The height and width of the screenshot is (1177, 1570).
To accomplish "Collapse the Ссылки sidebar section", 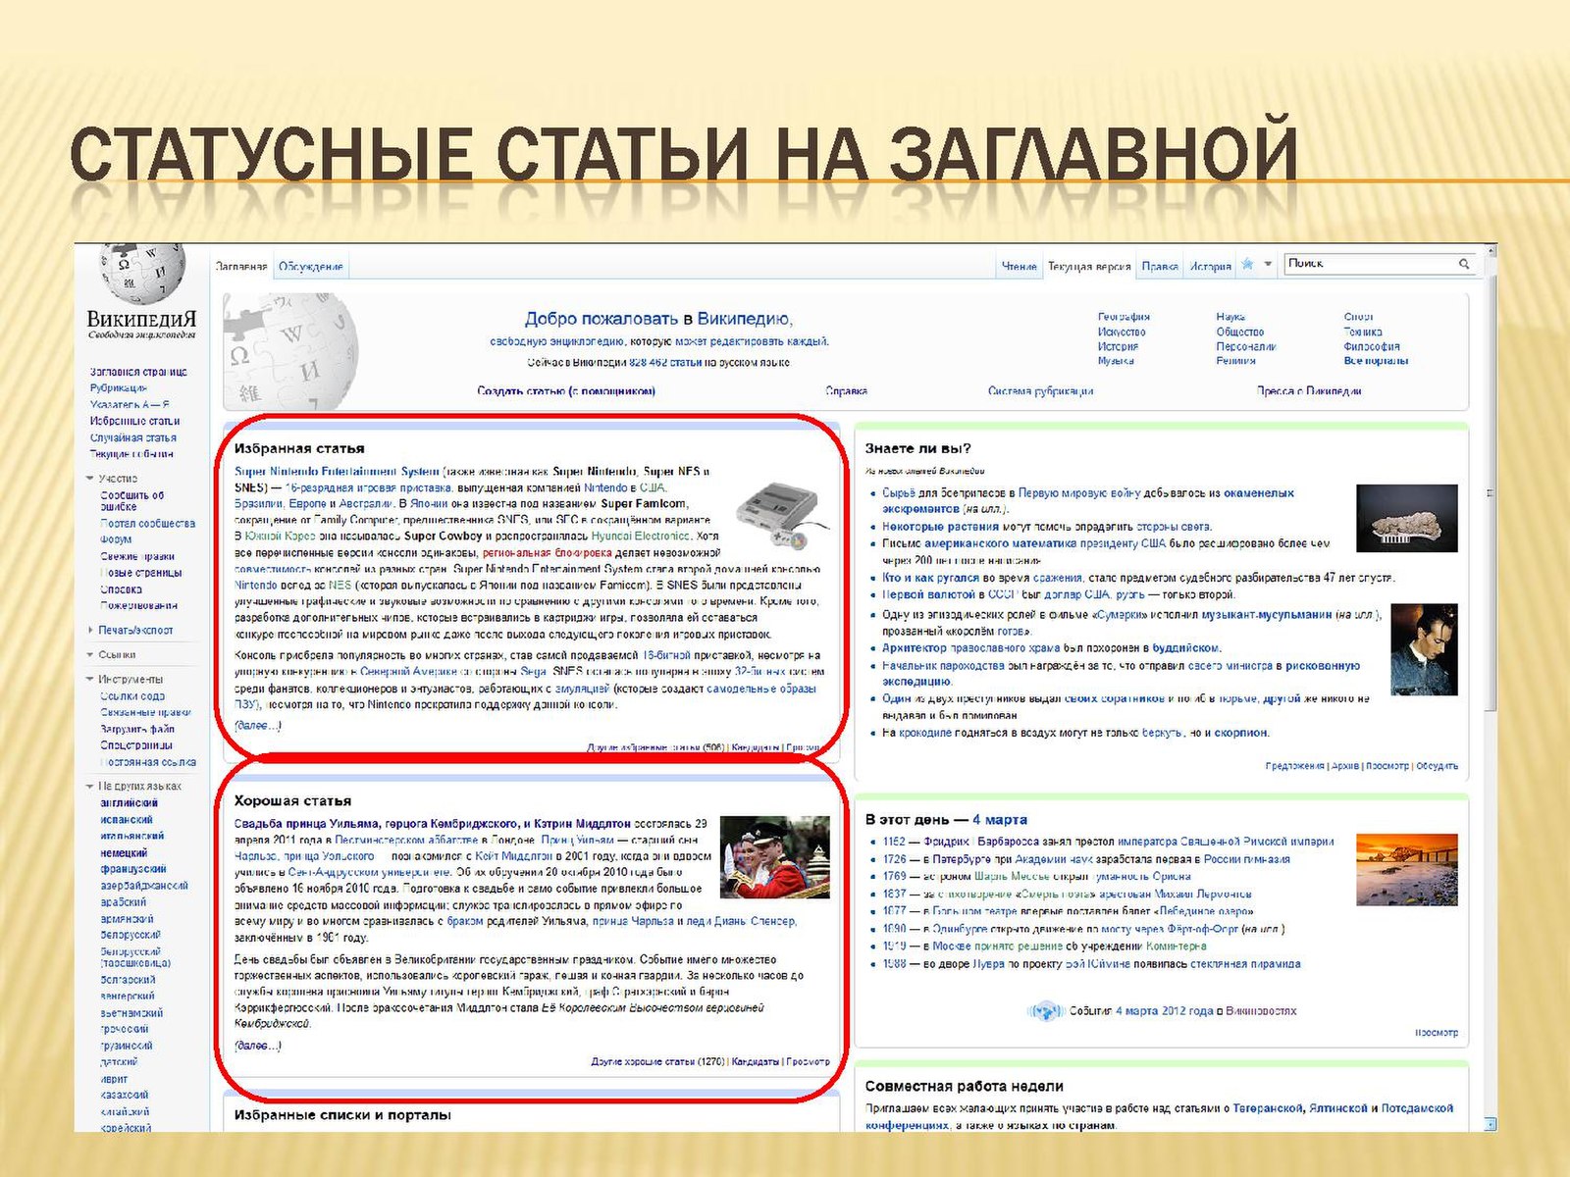I will point(90,654).
